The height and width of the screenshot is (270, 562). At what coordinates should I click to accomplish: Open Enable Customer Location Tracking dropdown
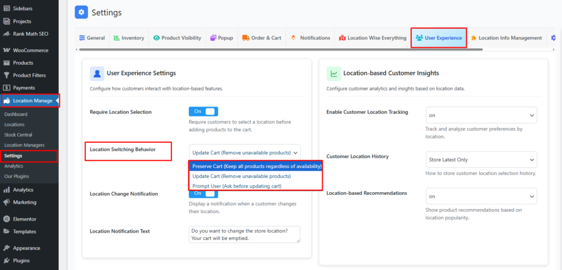481,115
